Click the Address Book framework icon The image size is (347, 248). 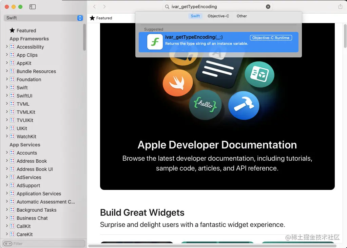(13, 161)
